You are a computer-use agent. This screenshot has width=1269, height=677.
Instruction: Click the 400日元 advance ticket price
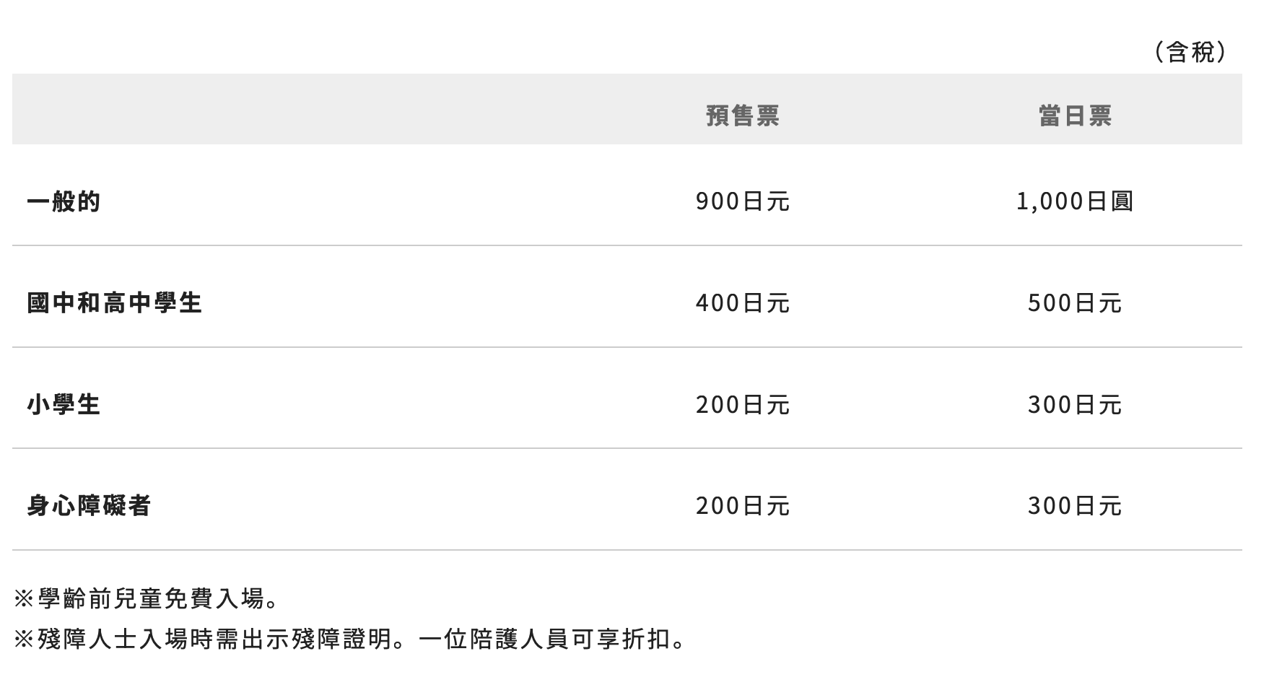(x=742, y=302)
